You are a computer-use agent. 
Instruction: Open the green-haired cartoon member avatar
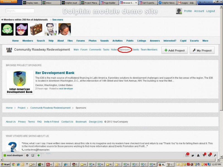tap(8, 30)
